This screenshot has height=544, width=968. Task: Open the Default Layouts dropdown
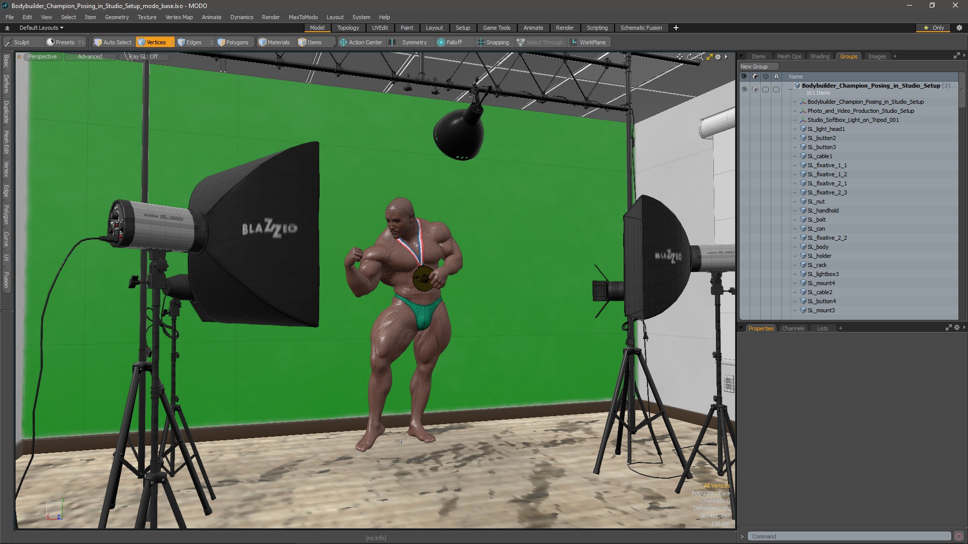point(41,28)
